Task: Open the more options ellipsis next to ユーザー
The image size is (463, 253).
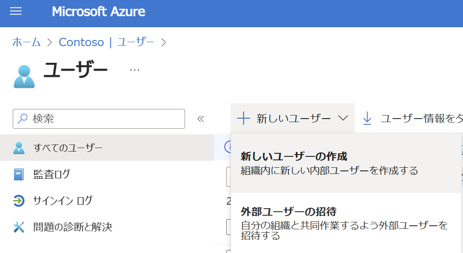Action: pyautogui.click(x=135, y=70)
